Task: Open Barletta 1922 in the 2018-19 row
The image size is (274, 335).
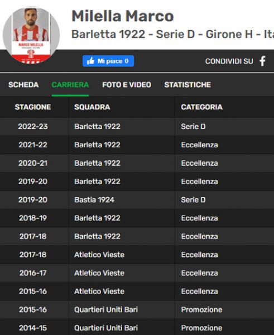Action: (97, 218)
